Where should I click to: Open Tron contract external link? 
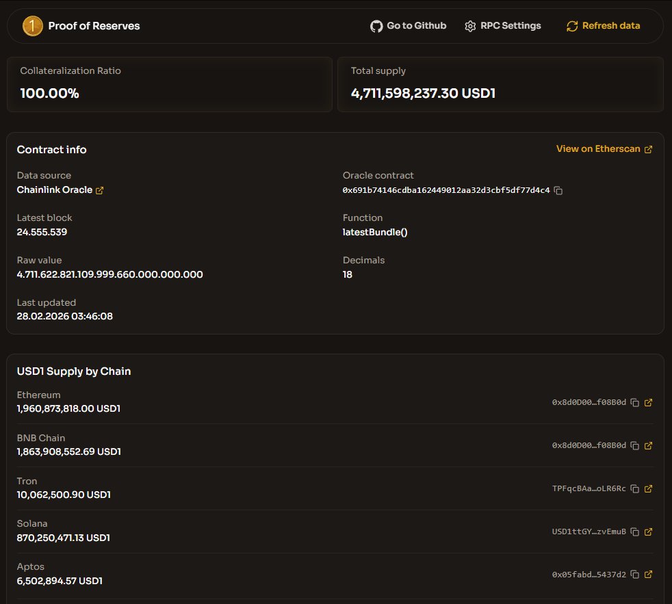pos(649,488)
